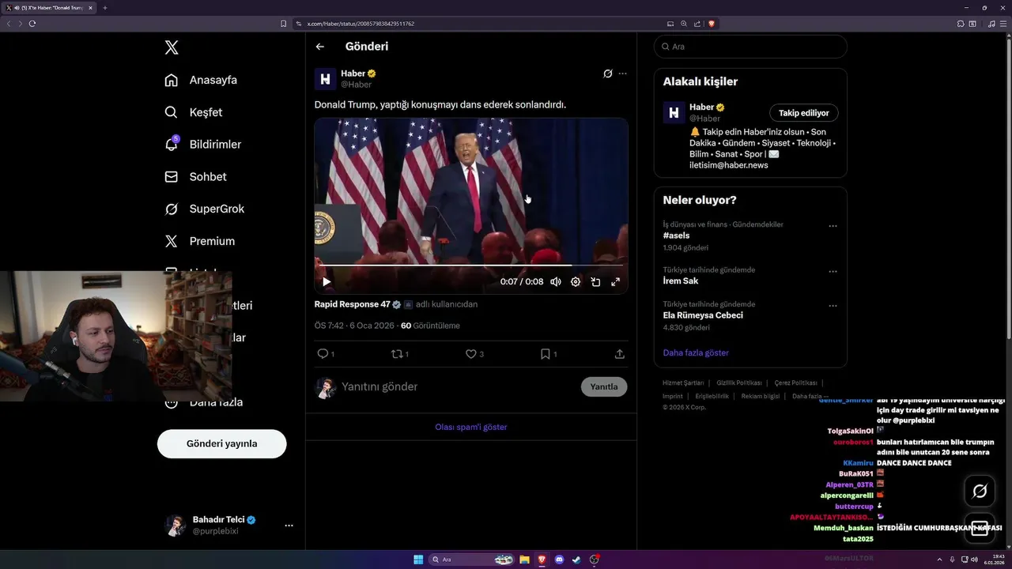The image size is (1012, 569).
Task: Play the Trump video
Action: [327, 281]
